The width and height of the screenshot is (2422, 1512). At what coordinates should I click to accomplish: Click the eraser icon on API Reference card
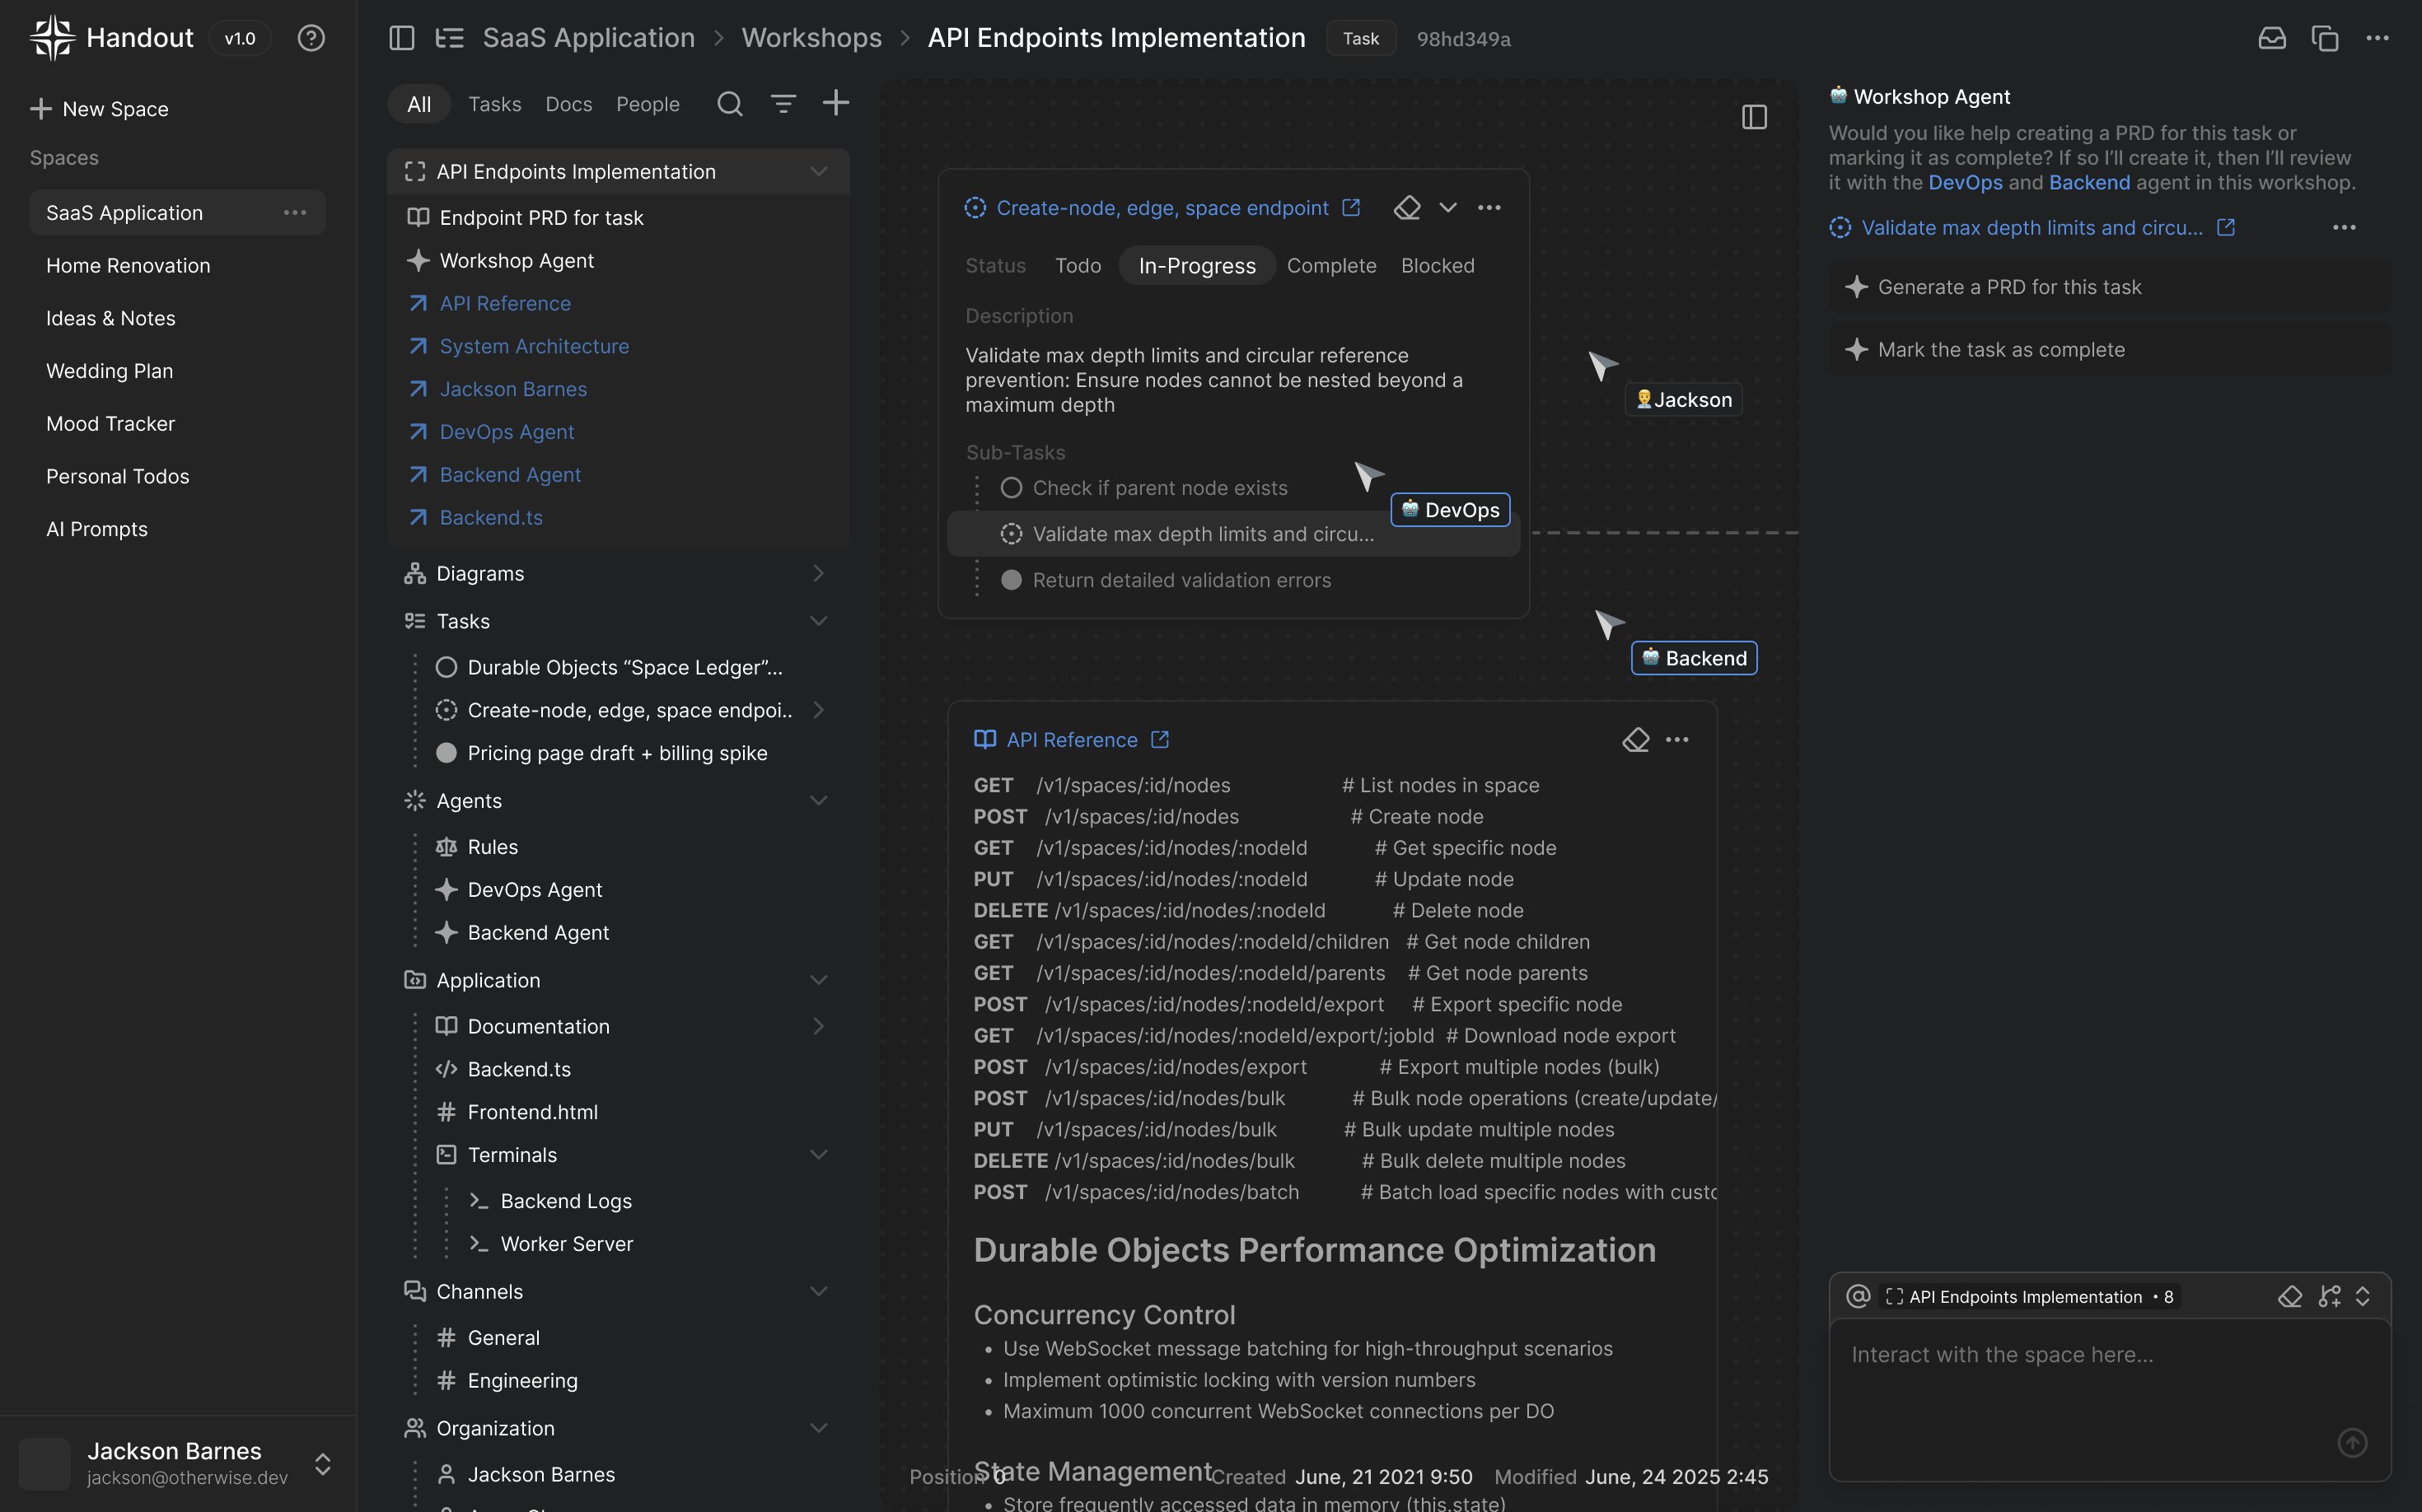(x=1634, y=740)
